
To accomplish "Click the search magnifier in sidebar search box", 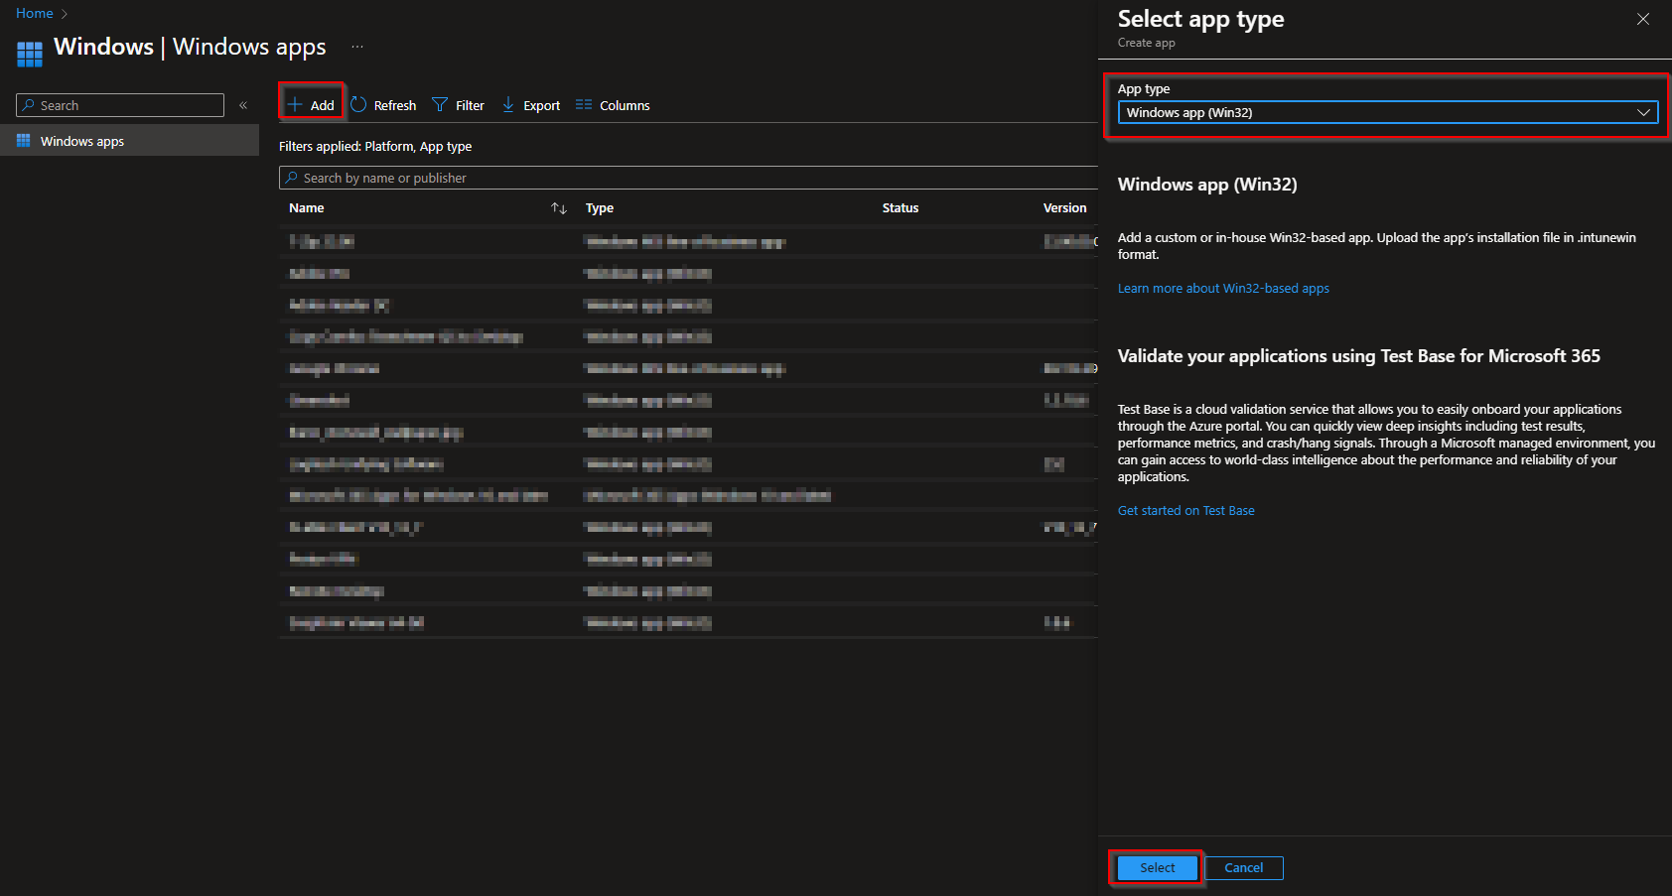I will click(x=29, y=105).
